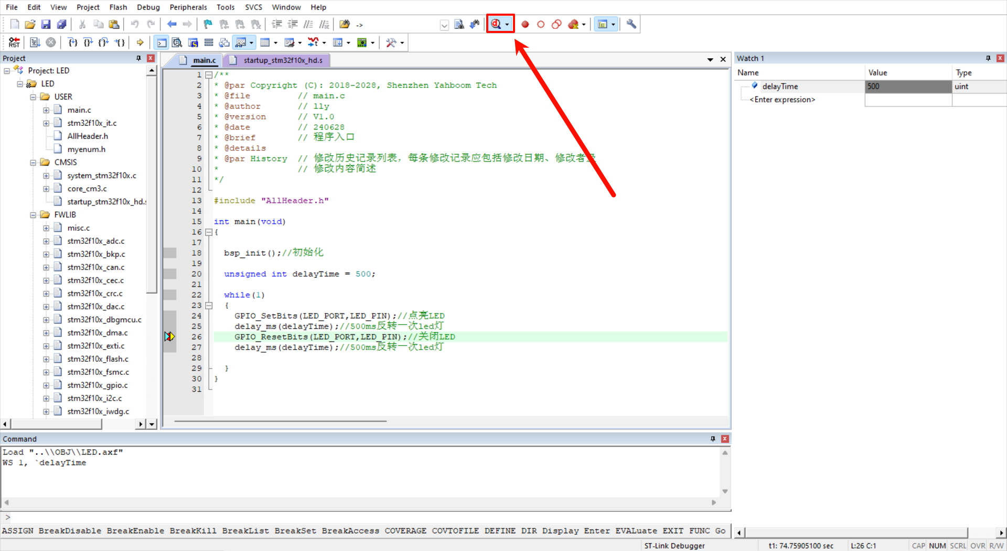Toggle the Command window

click(x=162, y=42)
